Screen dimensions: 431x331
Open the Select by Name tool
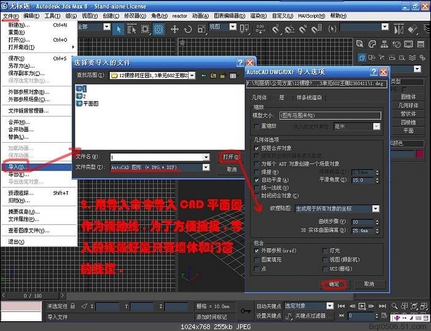(131, 29)
